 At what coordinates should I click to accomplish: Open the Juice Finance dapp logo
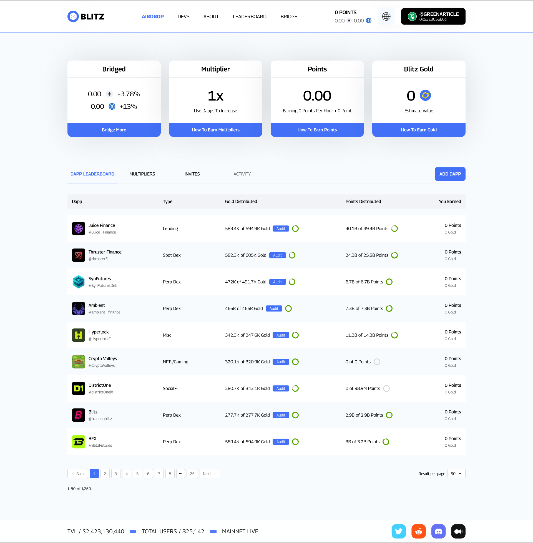(x=78, y=229)
